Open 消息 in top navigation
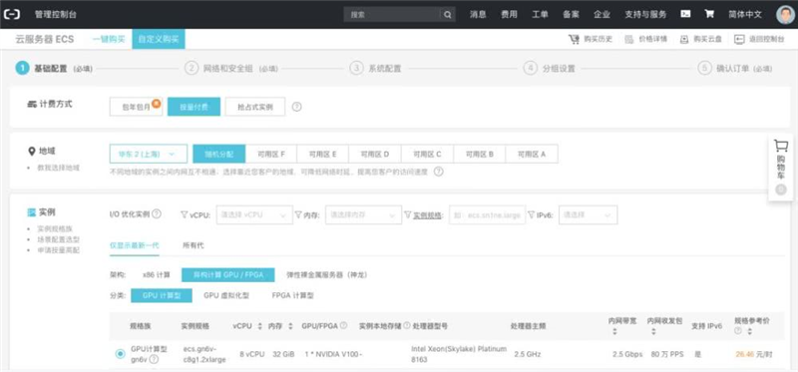The height and width of the screenshot is (372, 798). (478, 14)
